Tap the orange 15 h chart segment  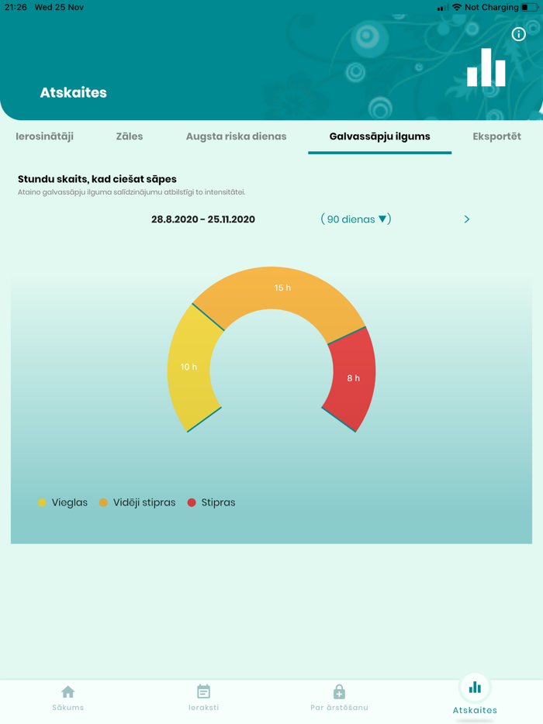tap(282, 288)
